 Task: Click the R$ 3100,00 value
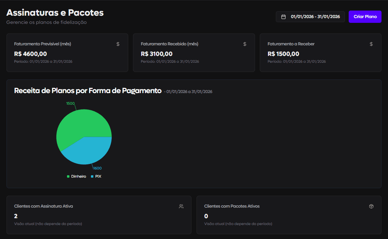157,54
